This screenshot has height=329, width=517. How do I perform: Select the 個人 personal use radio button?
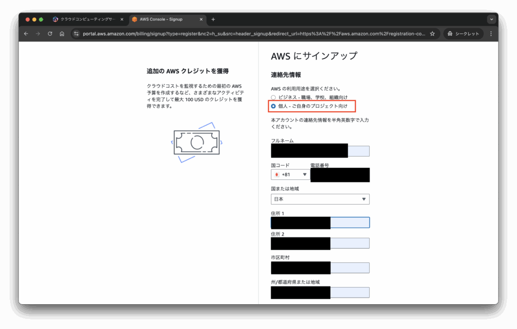point(273,106)
